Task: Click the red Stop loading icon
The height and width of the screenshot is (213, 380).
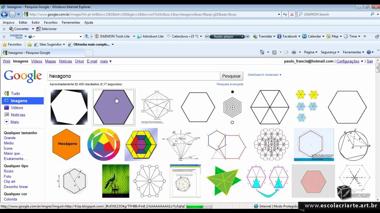Action: pos(292,14)
